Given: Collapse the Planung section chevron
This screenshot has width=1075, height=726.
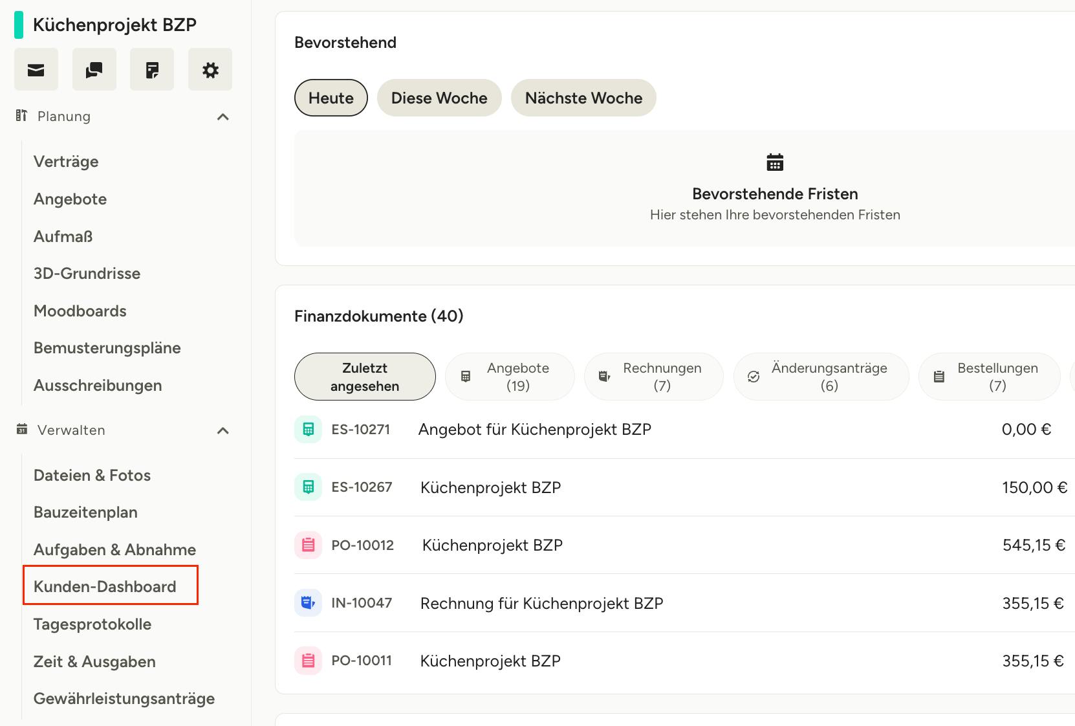Looking at the screenshot, I should click(223, 117).
